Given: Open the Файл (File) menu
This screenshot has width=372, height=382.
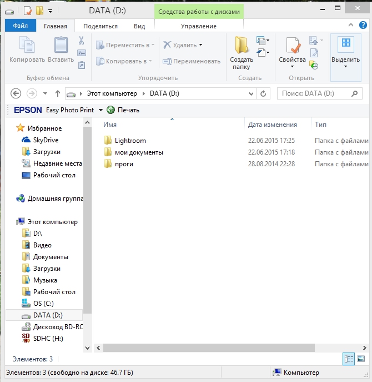Looking at the screenshot, I should pyautogui.click(x=21, y=26).
